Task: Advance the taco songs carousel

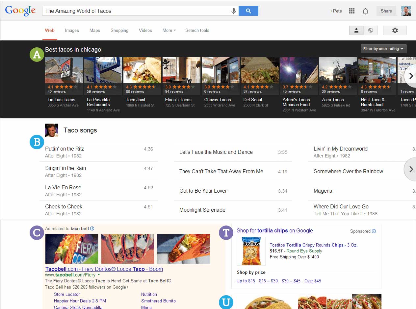Action: [x=411, y=169]
